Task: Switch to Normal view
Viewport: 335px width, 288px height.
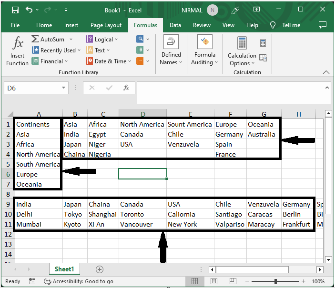Action: [194, 281]
